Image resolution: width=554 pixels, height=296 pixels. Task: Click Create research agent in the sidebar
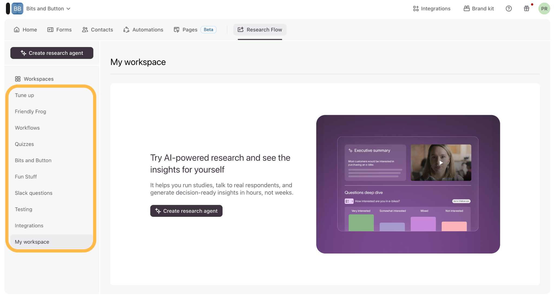pyautogui.click(x=52, y=53)
